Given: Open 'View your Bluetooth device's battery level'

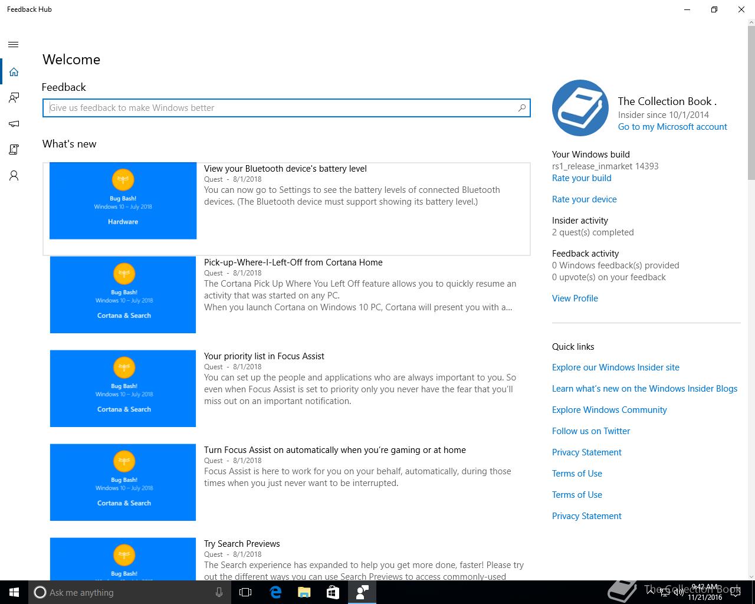Looking at the screenshot, I should [x=285, y=169].
